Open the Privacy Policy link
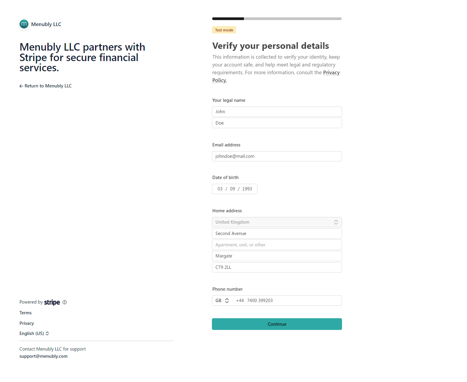The width and height of the screenshot is (467, 382). click(x=331, y=73)
